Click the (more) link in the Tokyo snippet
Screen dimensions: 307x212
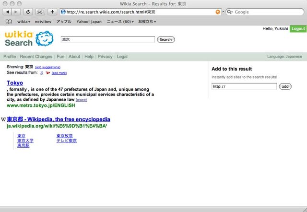coord(81,100)
